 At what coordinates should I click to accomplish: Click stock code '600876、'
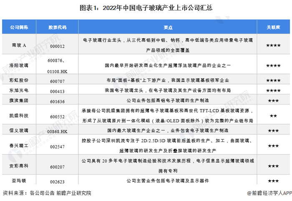click(x=56, y=61)
